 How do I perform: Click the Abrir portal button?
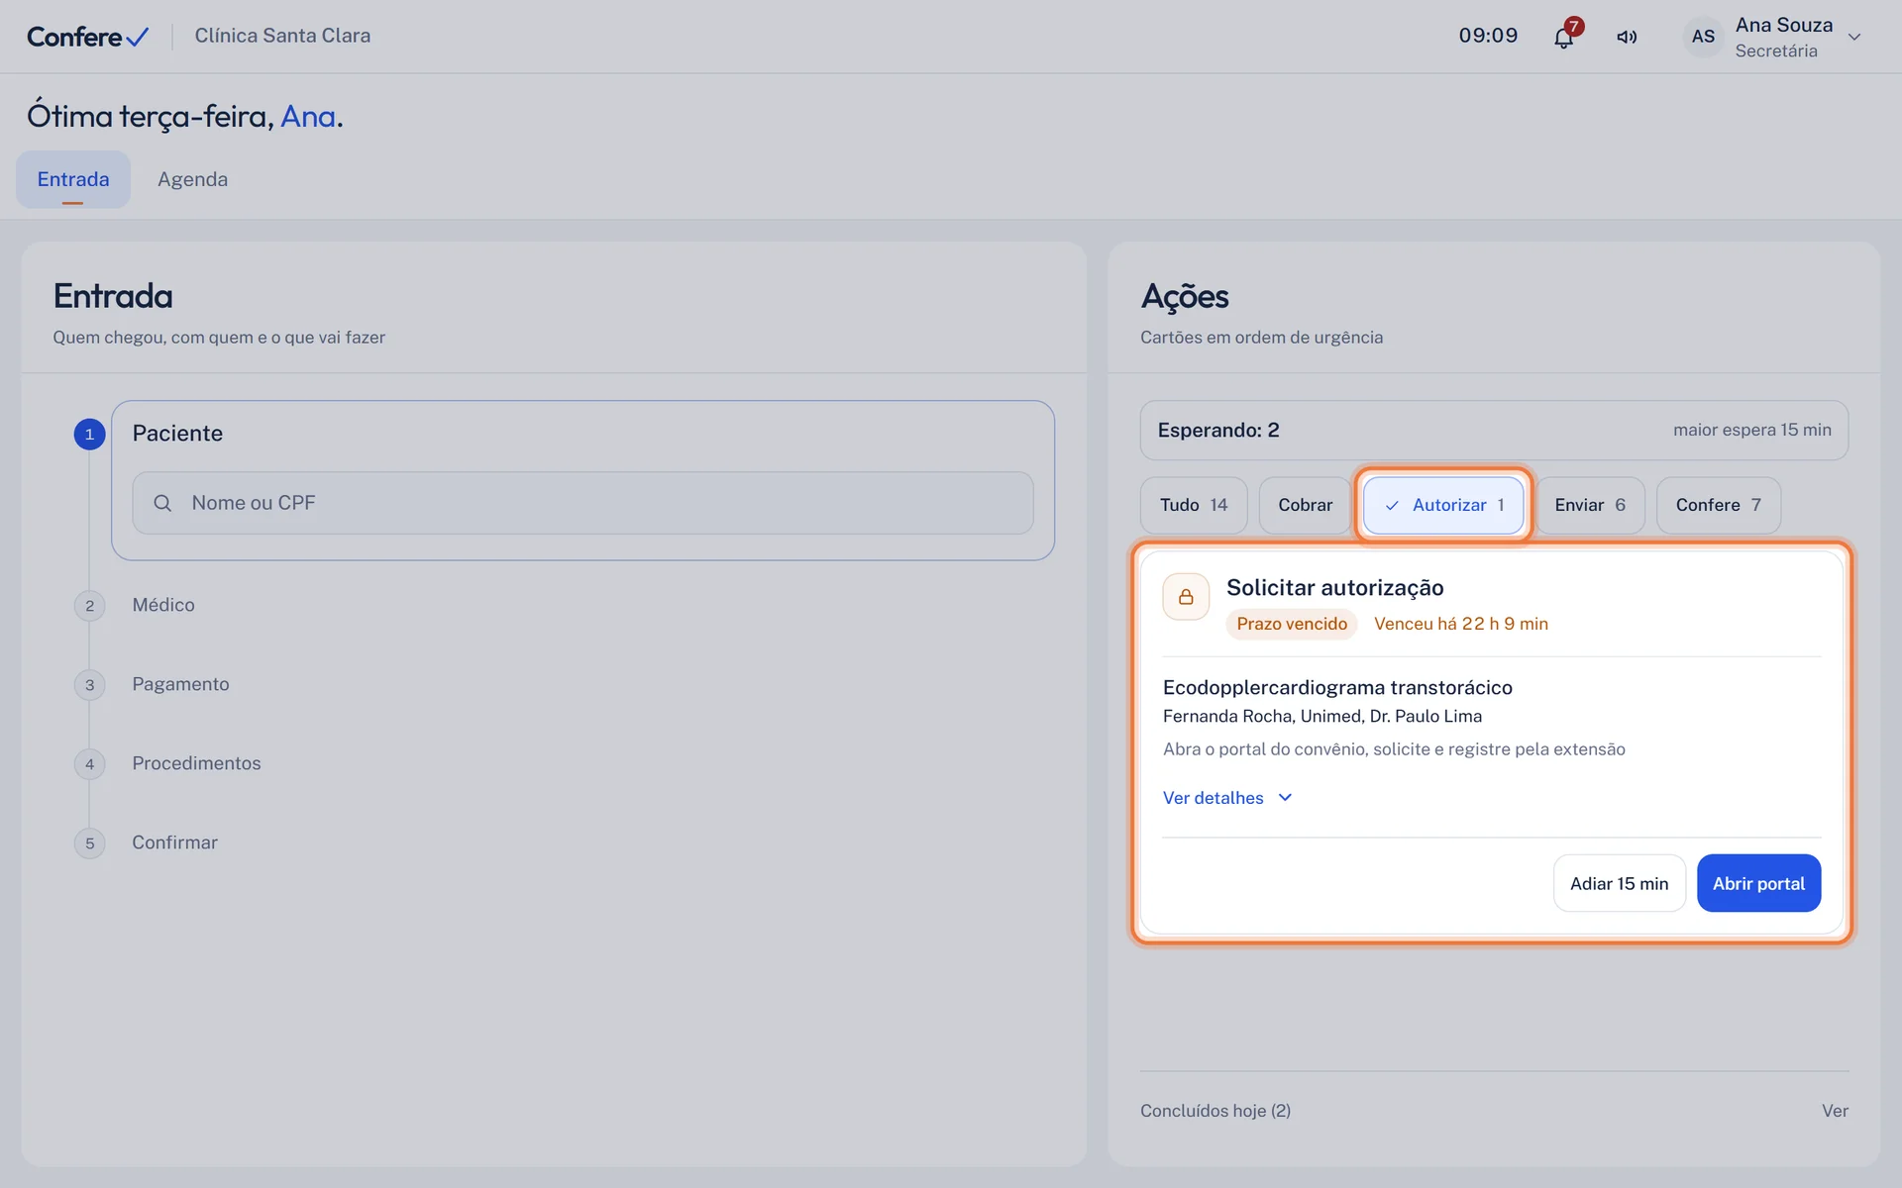tap(1758, 883)
